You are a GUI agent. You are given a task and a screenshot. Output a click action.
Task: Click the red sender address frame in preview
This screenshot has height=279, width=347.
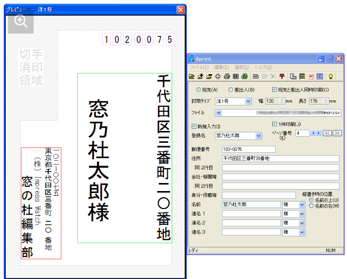pyautogui.click(x=41, y=203)
